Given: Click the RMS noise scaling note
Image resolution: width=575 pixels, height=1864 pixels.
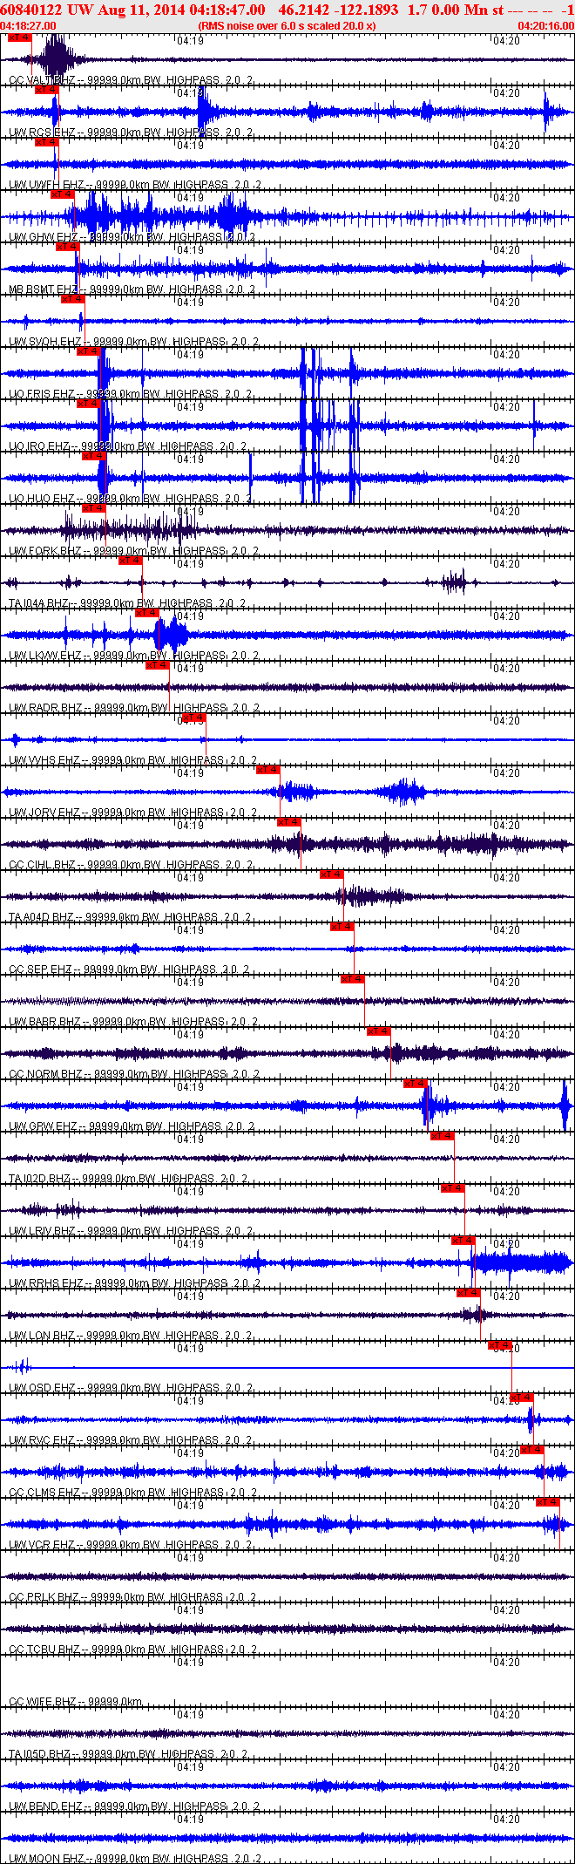Looking at the screenshot, I should pos(287,26).
